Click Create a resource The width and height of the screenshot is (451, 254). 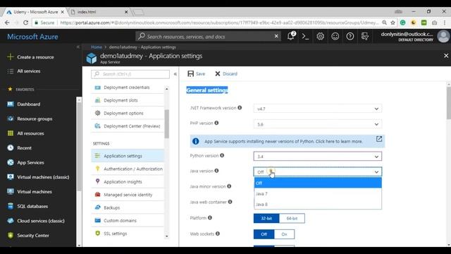(x=31, y=57)
